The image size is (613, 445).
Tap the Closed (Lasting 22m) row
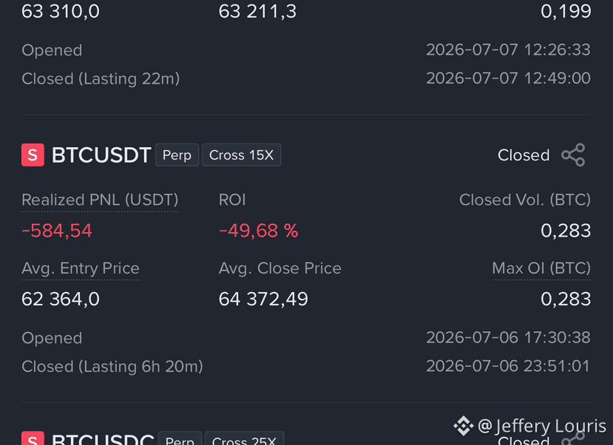coord(306,78)
